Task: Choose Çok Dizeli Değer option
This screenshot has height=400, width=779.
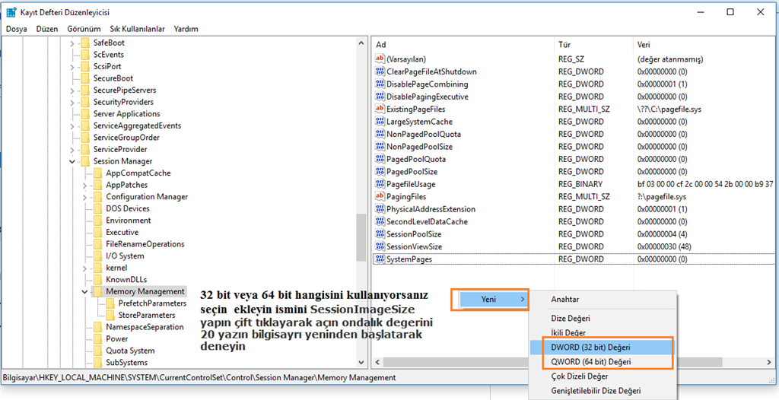Action: pyautogui.click(x=579, y=376)
